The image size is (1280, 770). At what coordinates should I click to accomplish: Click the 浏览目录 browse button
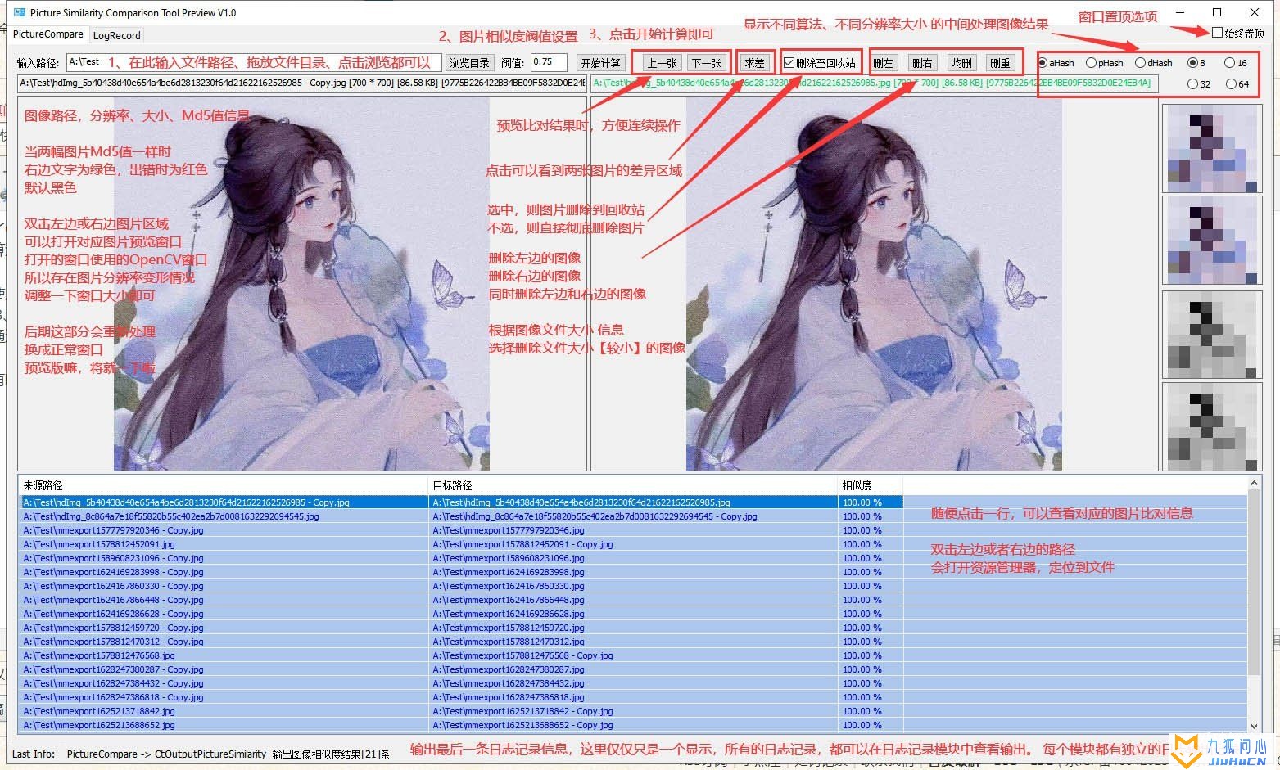click(469, 63)
